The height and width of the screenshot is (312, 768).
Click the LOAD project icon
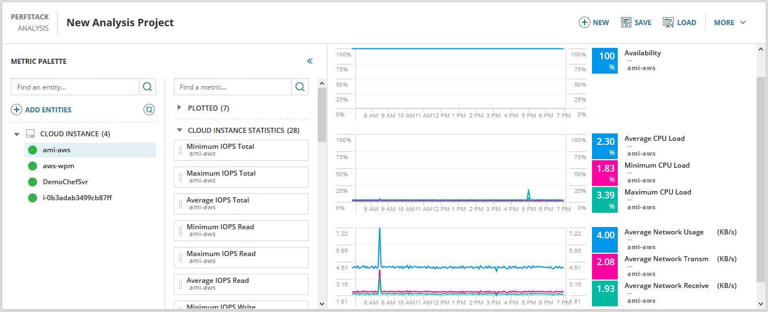(668, 22)
